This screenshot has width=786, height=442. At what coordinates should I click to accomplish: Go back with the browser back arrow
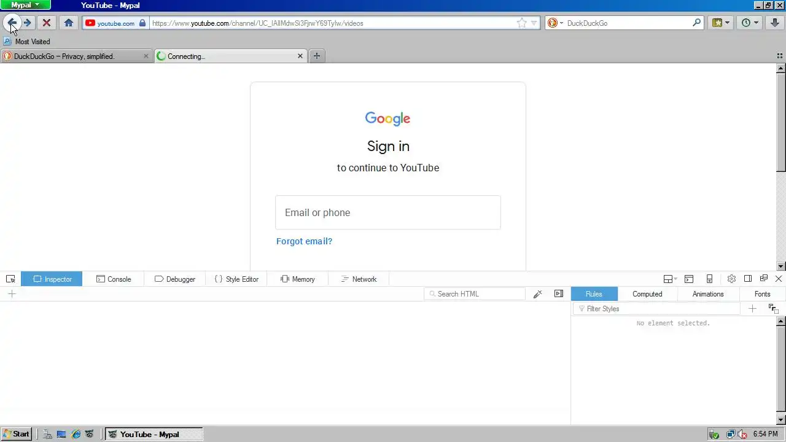[12, 23]
